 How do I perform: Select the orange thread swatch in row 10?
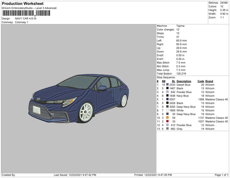(x=168, y=117)
